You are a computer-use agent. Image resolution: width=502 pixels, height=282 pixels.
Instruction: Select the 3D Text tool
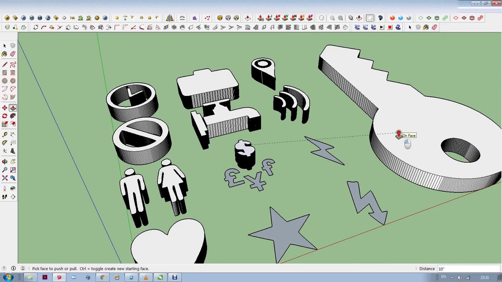[x=13, y=151]
